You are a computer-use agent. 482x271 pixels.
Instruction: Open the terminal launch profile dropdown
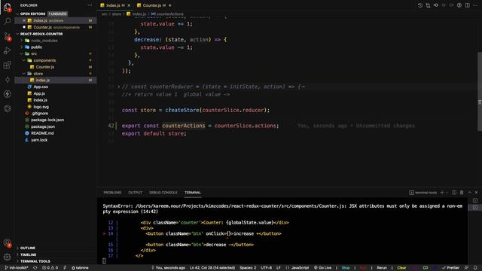(447, 193)
